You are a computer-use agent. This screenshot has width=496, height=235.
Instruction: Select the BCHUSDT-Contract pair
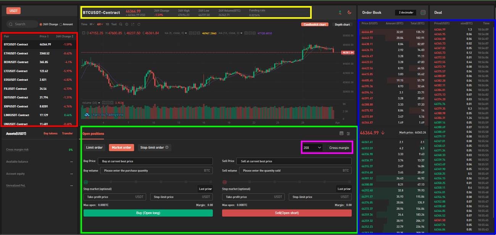coord(39,62)
